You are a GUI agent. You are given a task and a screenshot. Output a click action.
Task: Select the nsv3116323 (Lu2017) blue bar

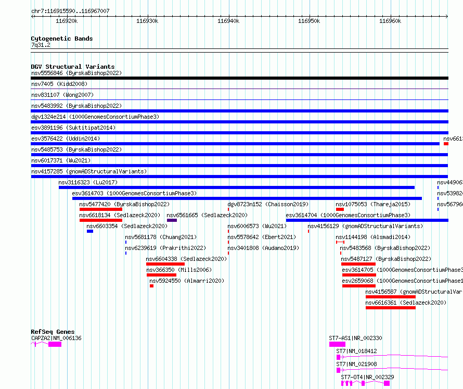237,187
